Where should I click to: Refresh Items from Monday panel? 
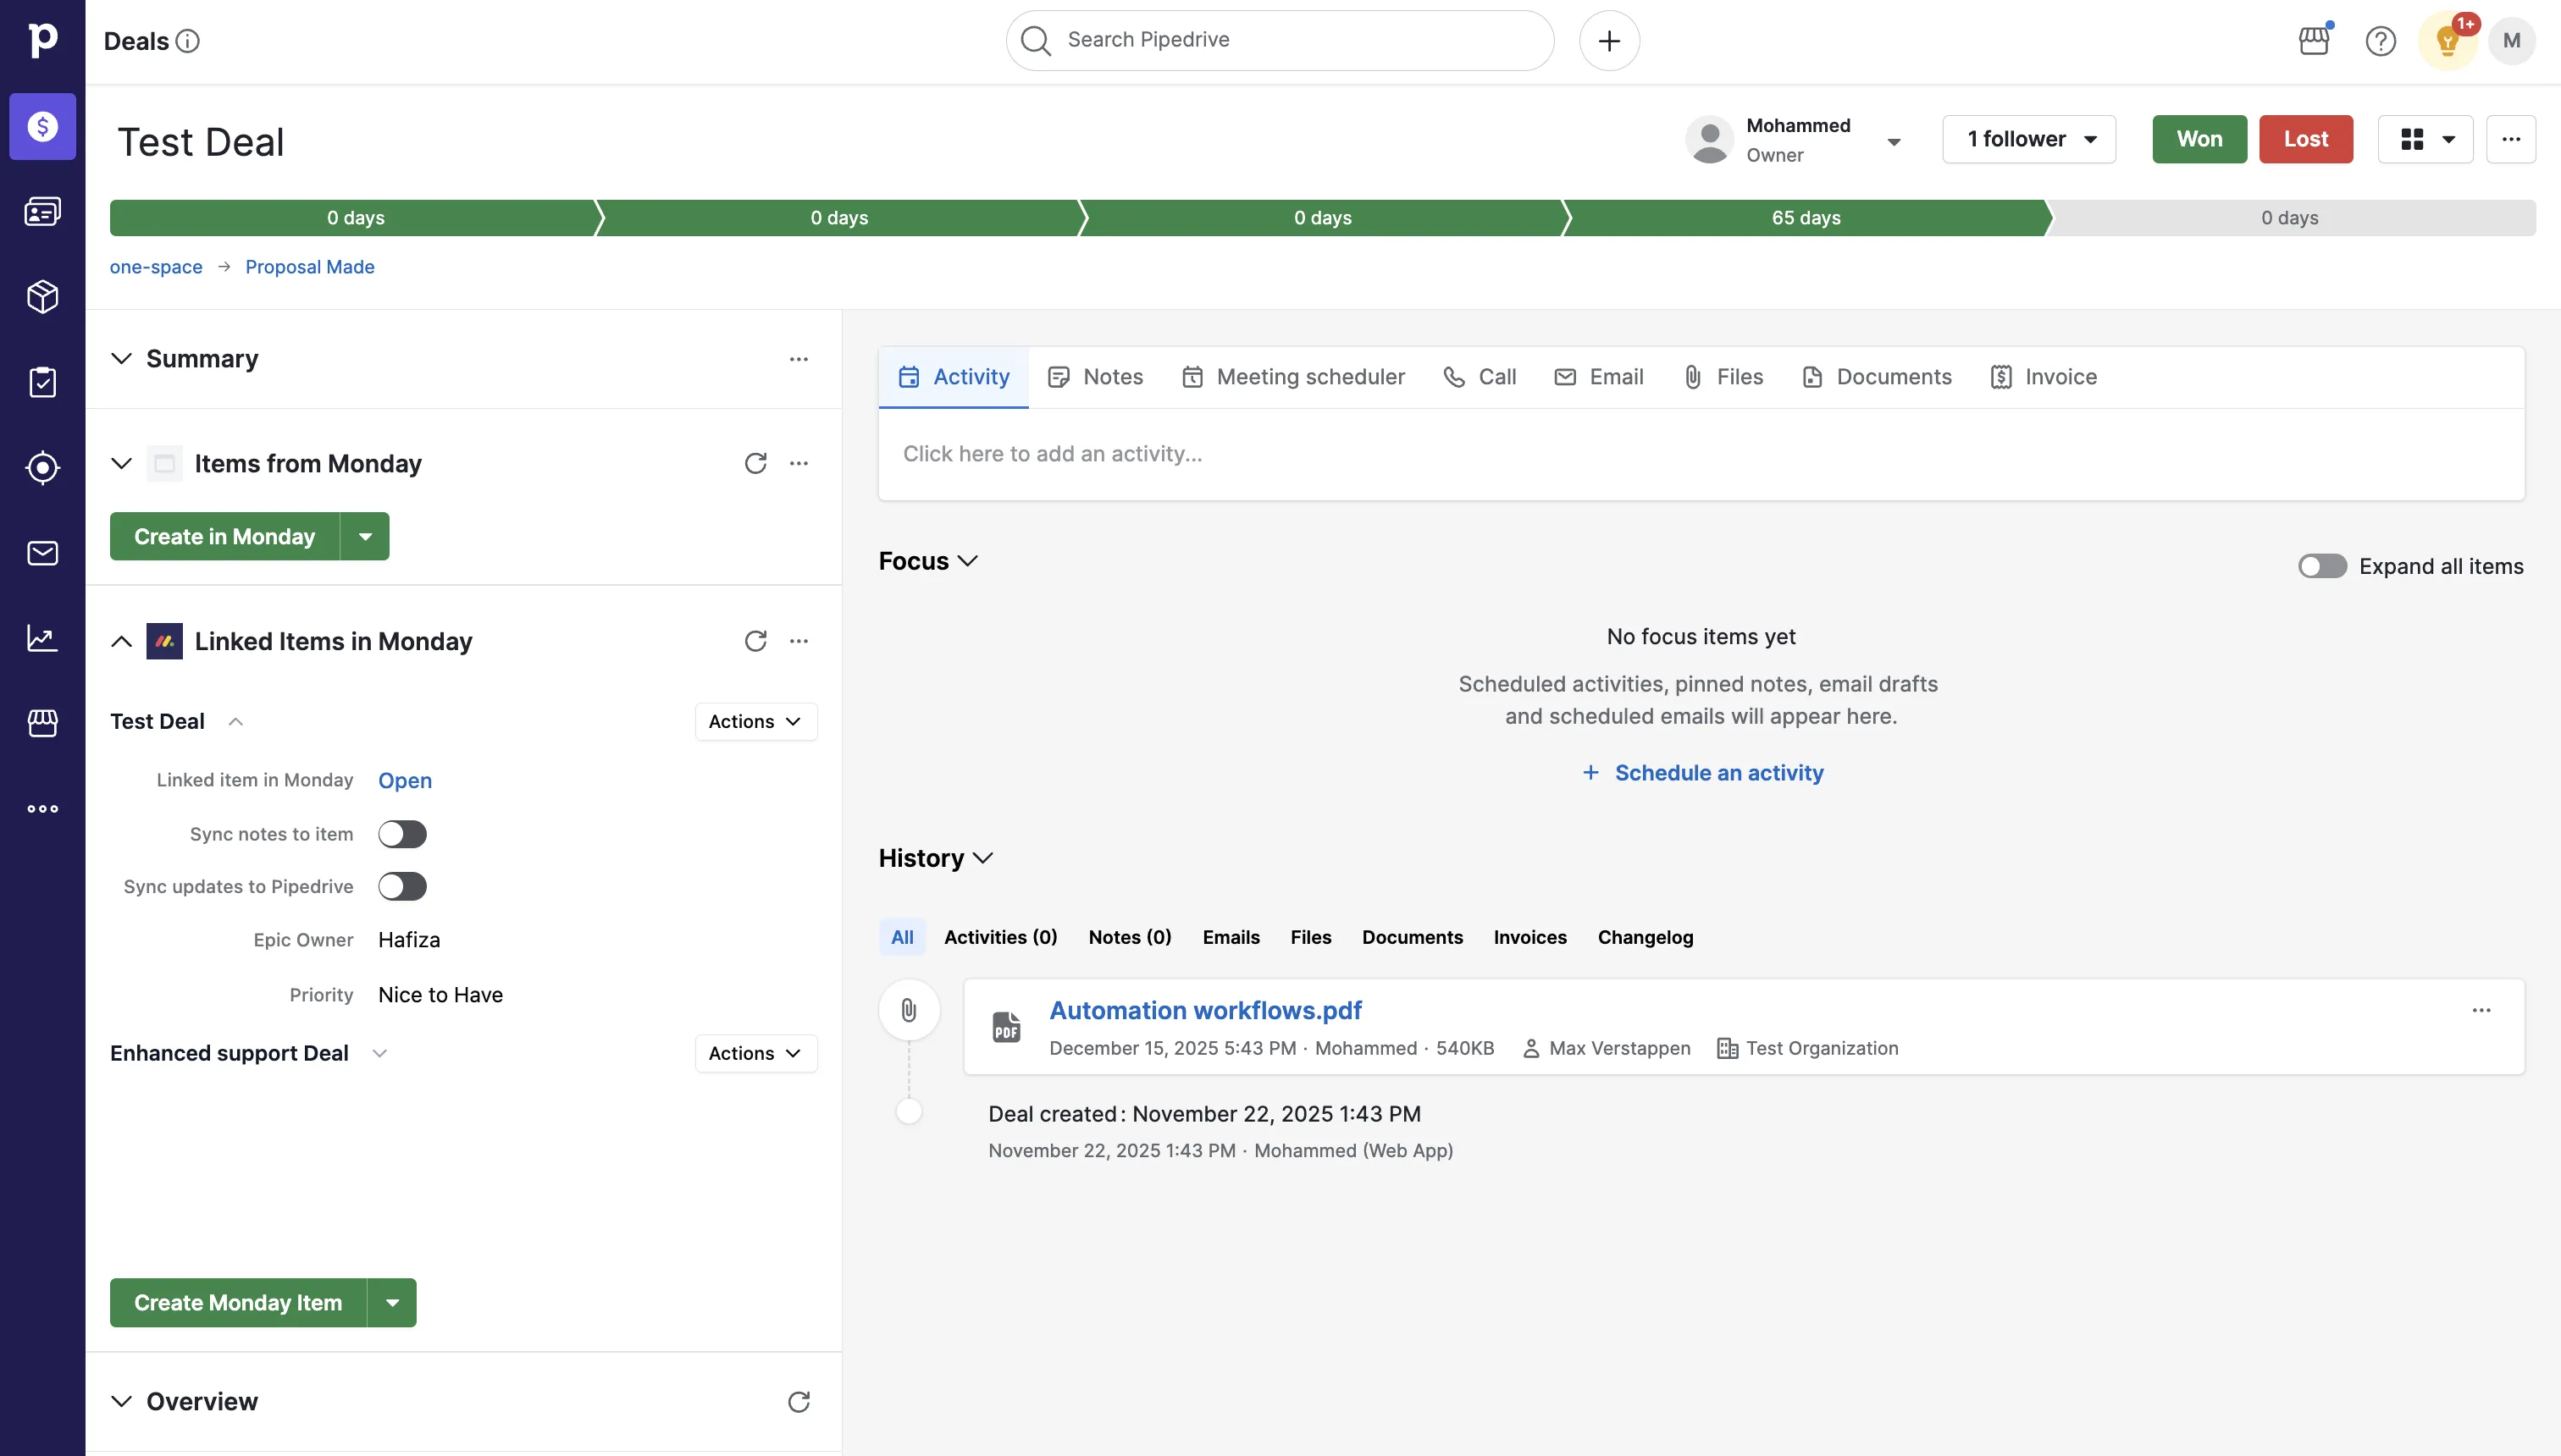click(755, 463)
